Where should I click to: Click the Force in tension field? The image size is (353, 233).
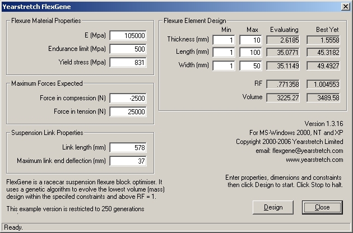(128, 111)
